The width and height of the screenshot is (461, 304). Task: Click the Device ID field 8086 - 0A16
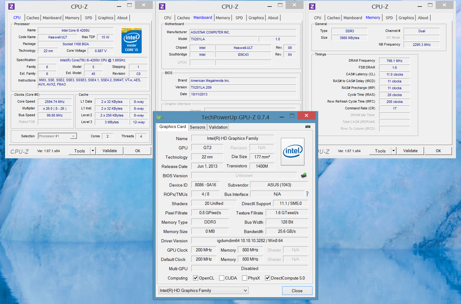[x=206, y=185]
